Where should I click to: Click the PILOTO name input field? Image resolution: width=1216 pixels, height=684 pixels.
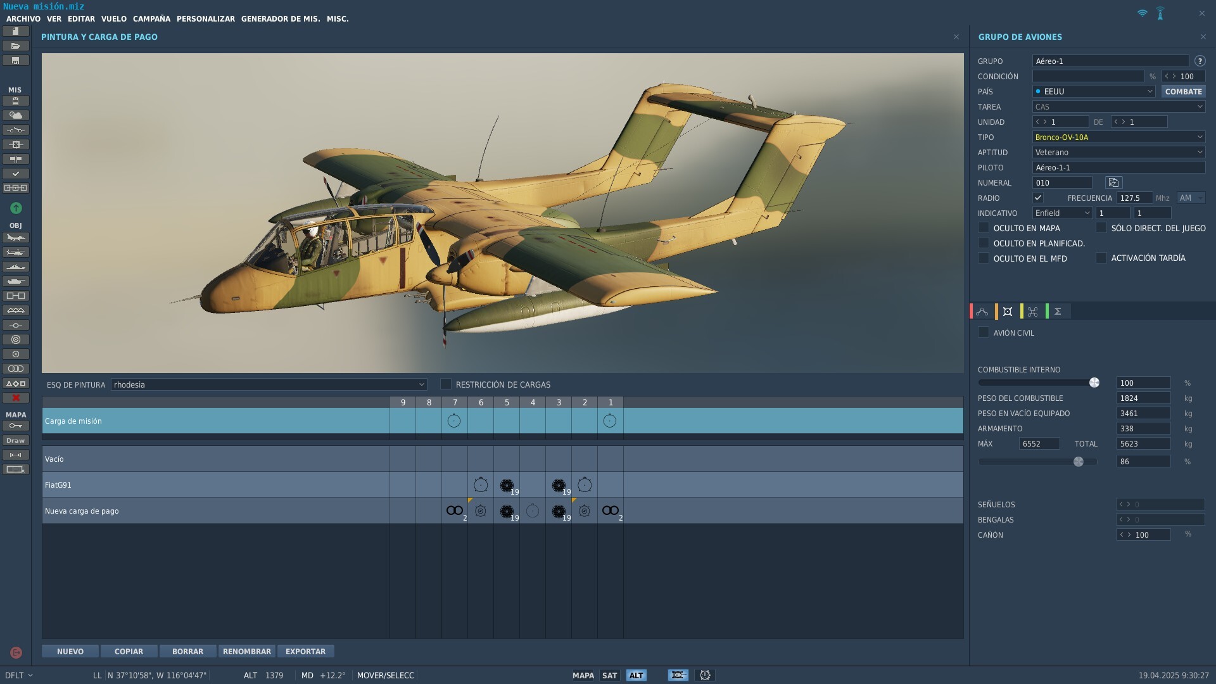point(1118,167)
